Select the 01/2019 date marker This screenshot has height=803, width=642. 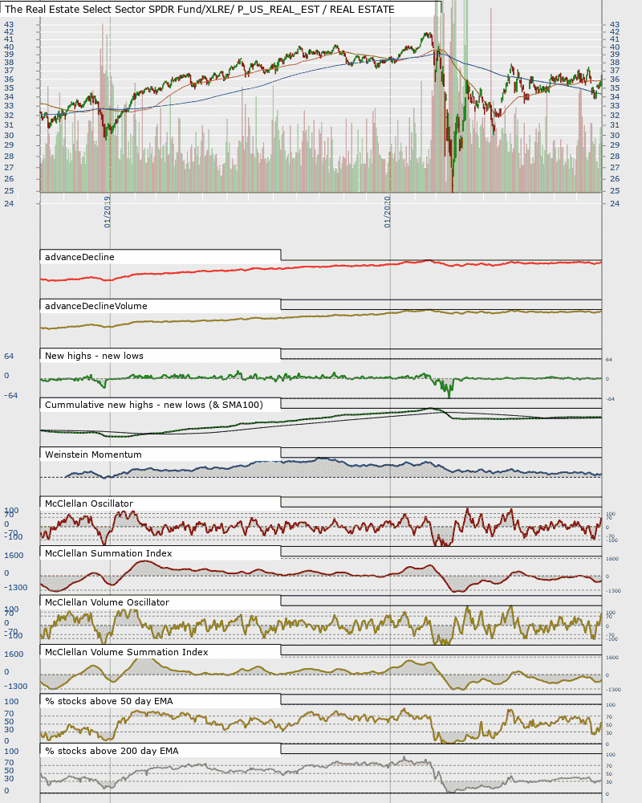107,211
